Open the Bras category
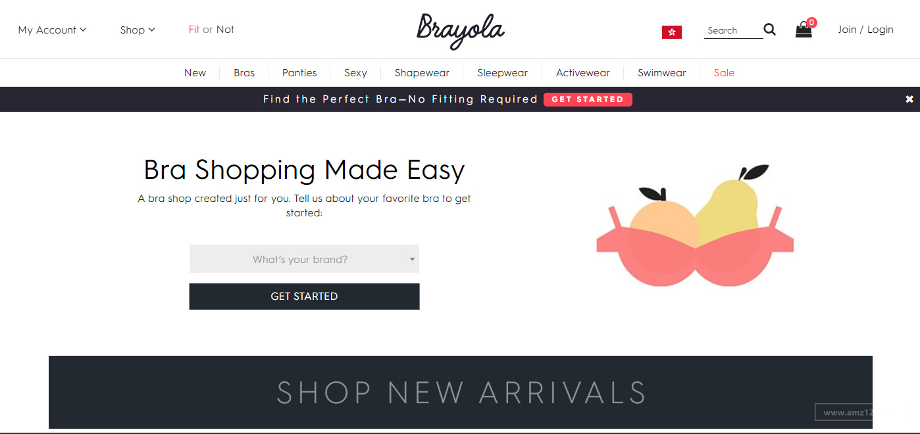Image resolution: width=920 pixels, height=434 pixels. 244,73
